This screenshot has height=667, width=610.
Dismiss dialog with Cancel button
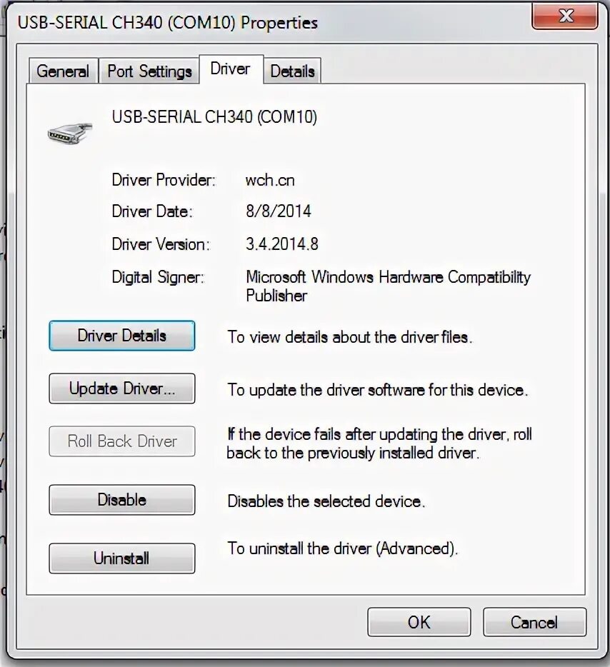534,622
